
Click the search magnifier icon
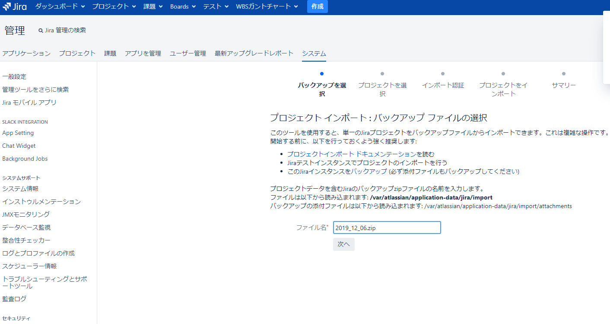point(41,31)
